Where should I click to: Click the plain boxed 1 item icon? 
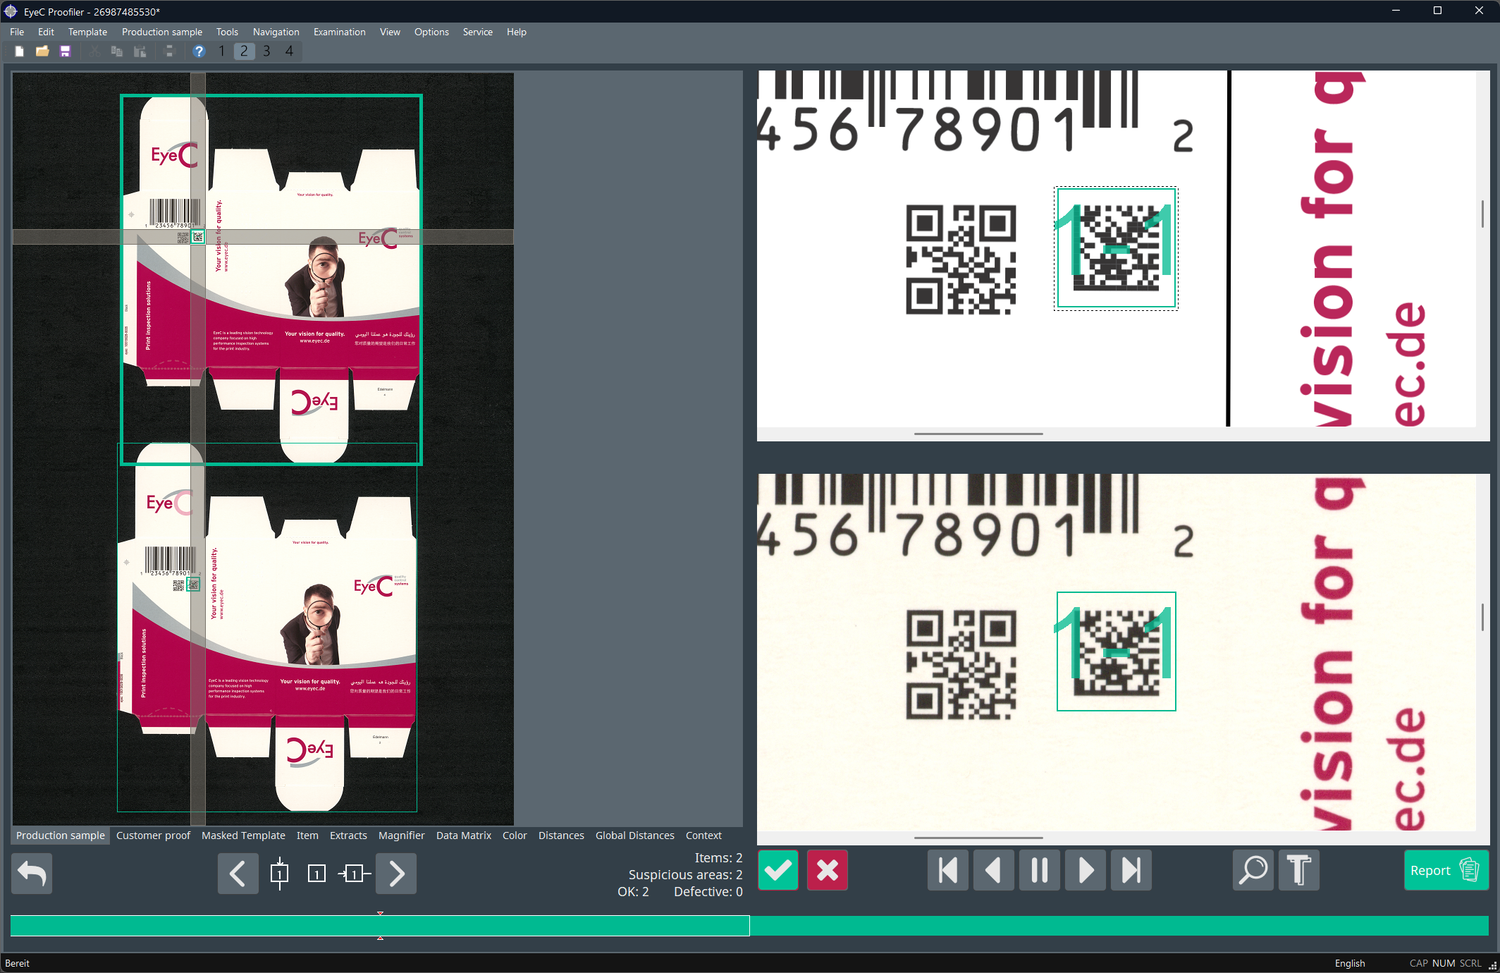316,874
